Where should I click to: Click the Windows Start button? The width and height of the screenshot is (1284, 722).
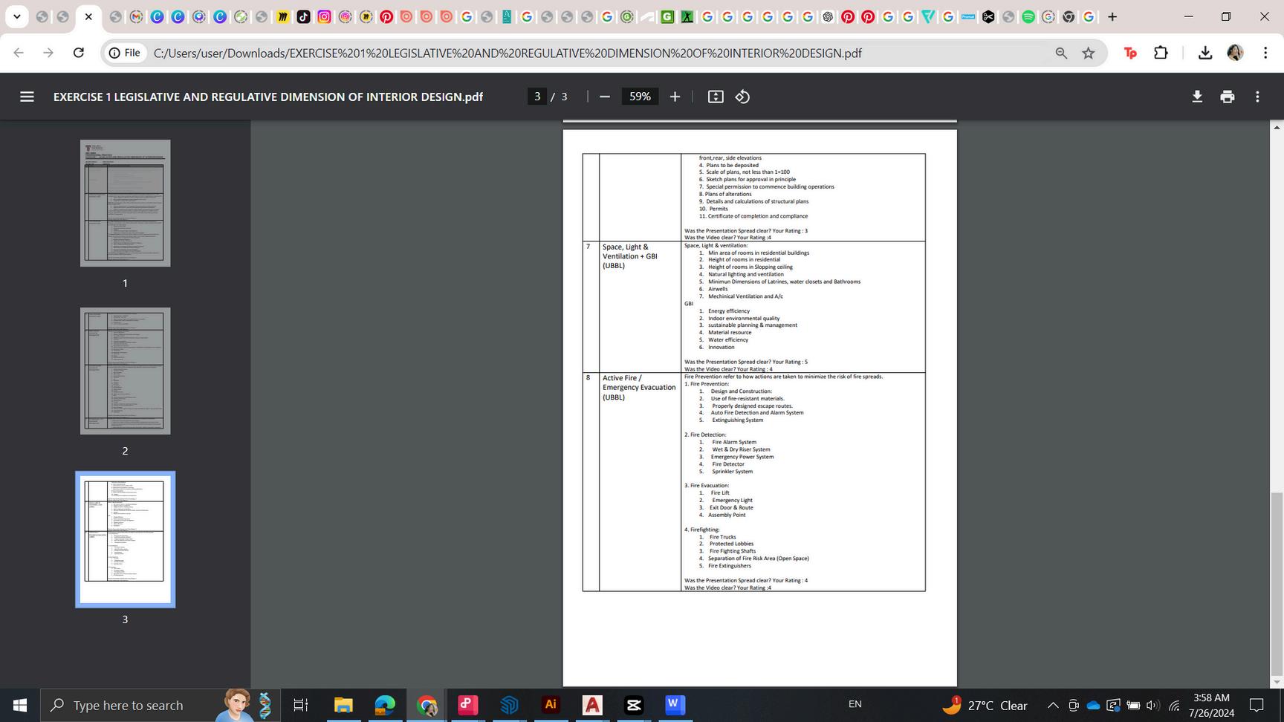pos(20,705)
